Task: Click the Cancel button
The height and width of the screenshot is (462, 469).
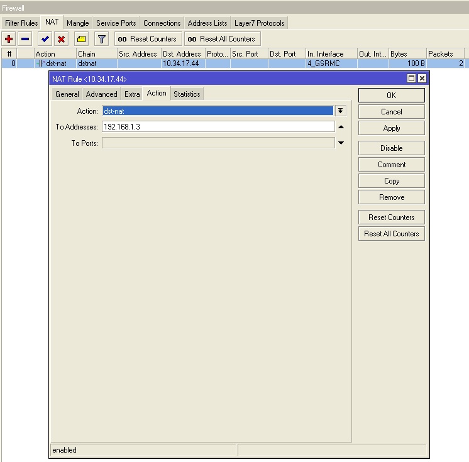Action: (391, 112)
